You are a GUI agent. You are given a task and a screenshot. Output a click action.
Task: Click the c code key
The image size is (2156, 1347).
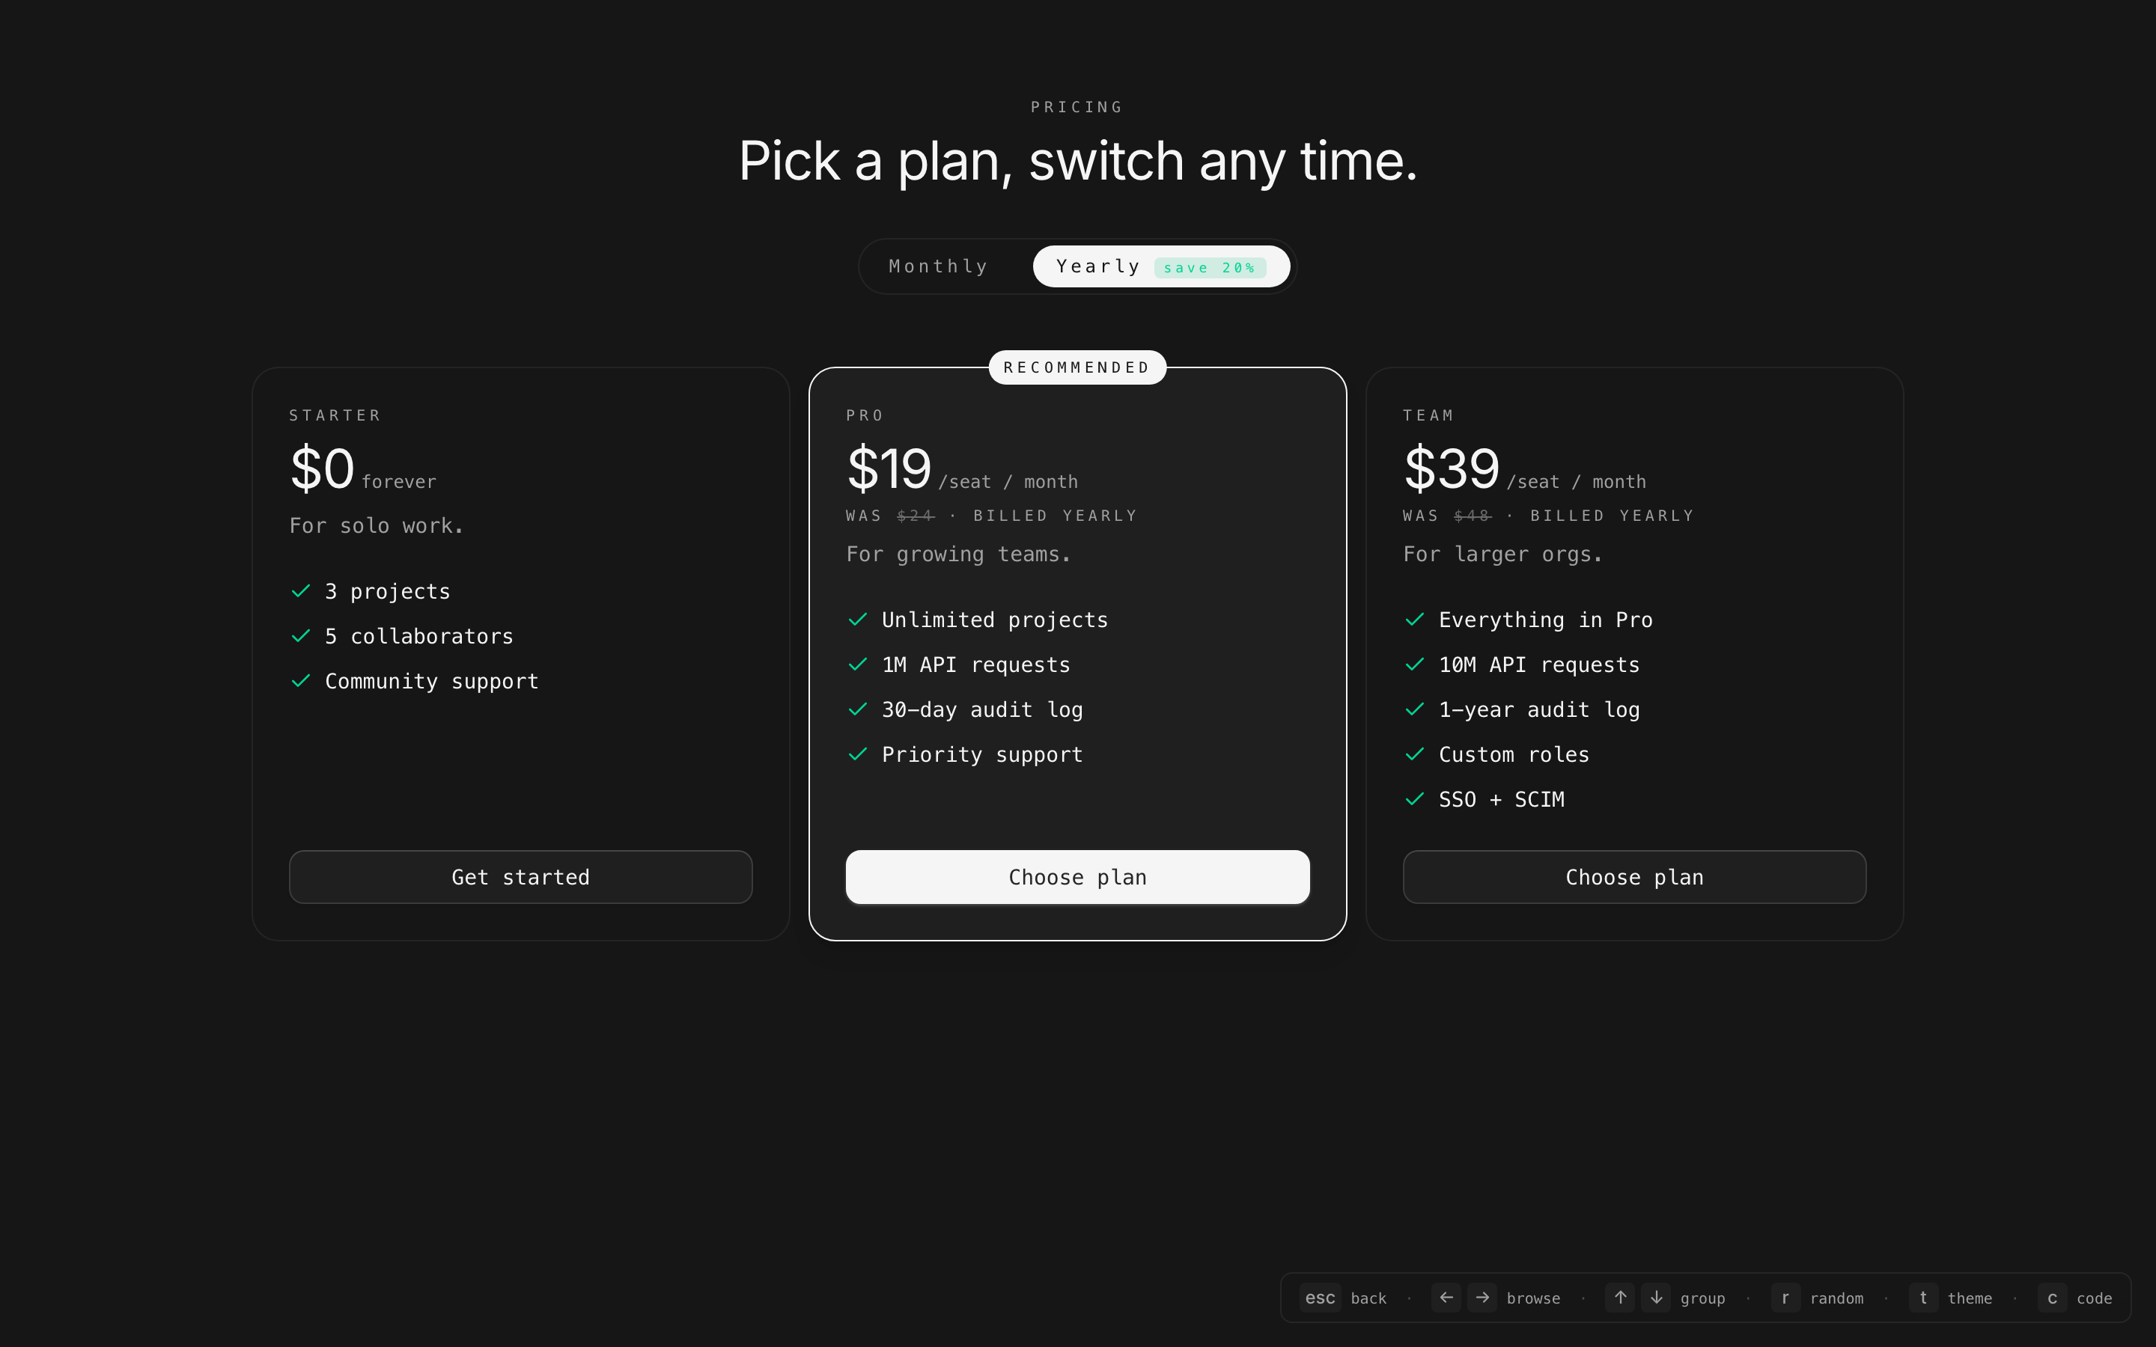click(2052, 1298)
